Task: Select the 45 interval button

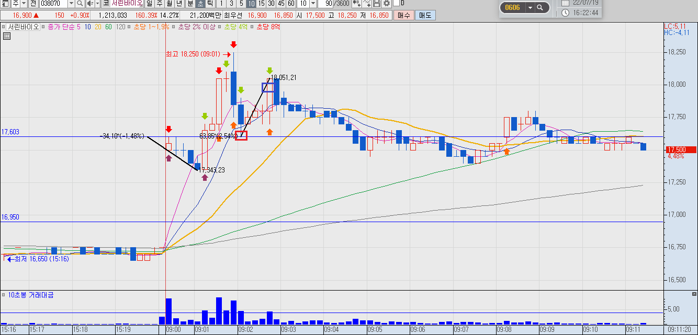Action: 281,4
